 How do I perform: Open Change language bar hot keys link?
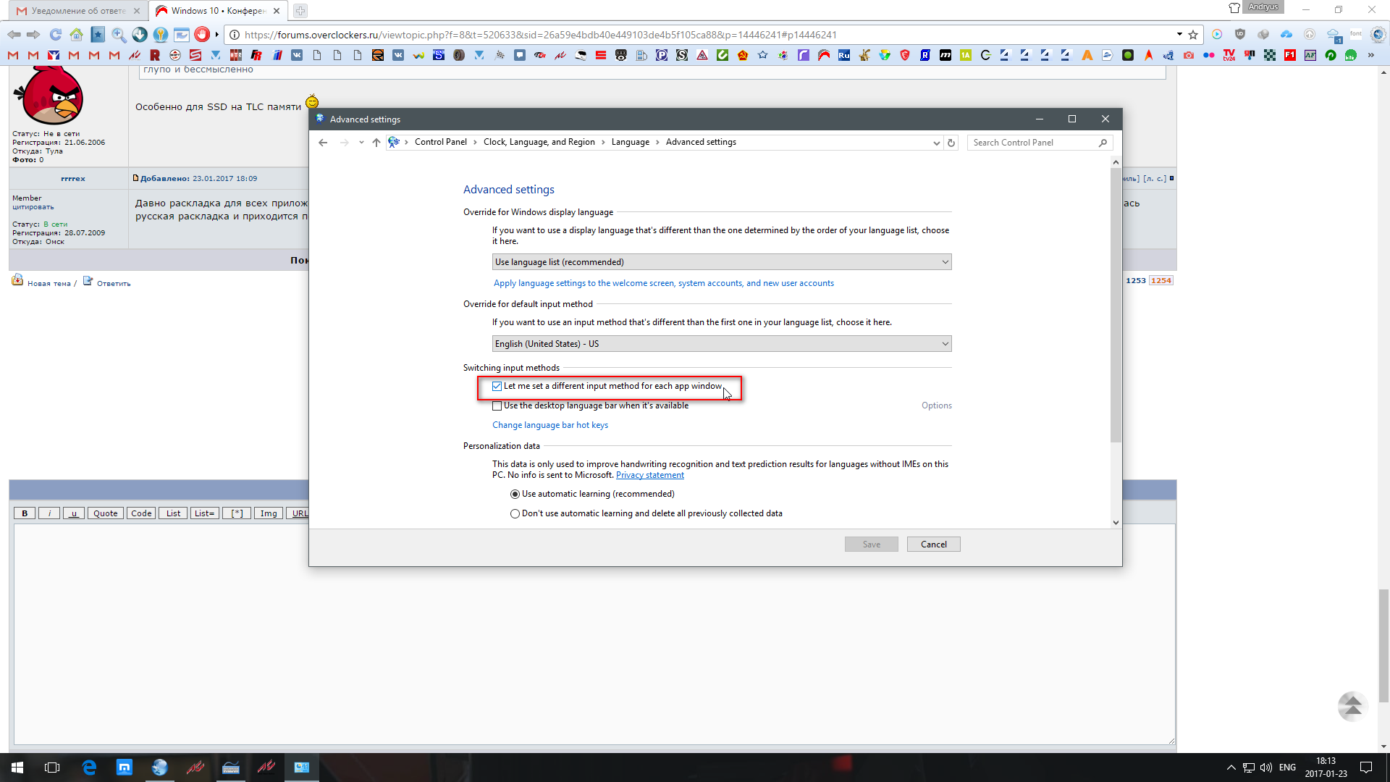[550, 425]
